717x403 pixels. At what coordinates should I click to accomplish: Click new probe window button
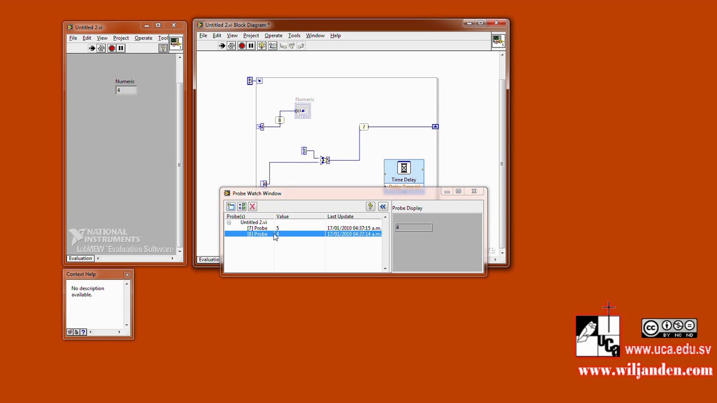point(231,207)
